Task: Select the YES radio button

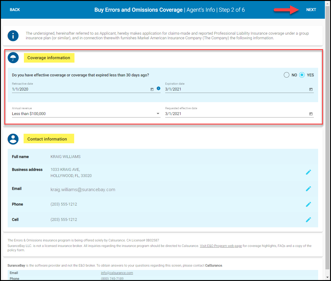Action: (x=302, y=75)
